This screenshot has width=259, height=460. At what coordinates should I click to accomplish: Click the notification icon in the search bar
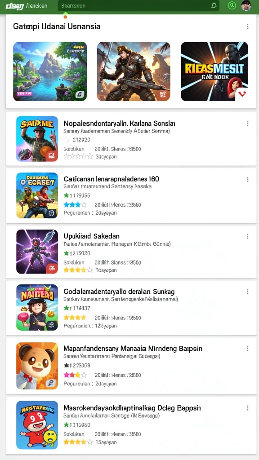214,5
